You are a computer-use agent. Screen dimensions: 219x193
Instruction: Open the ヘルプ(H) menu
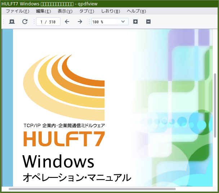pos(136,11)
